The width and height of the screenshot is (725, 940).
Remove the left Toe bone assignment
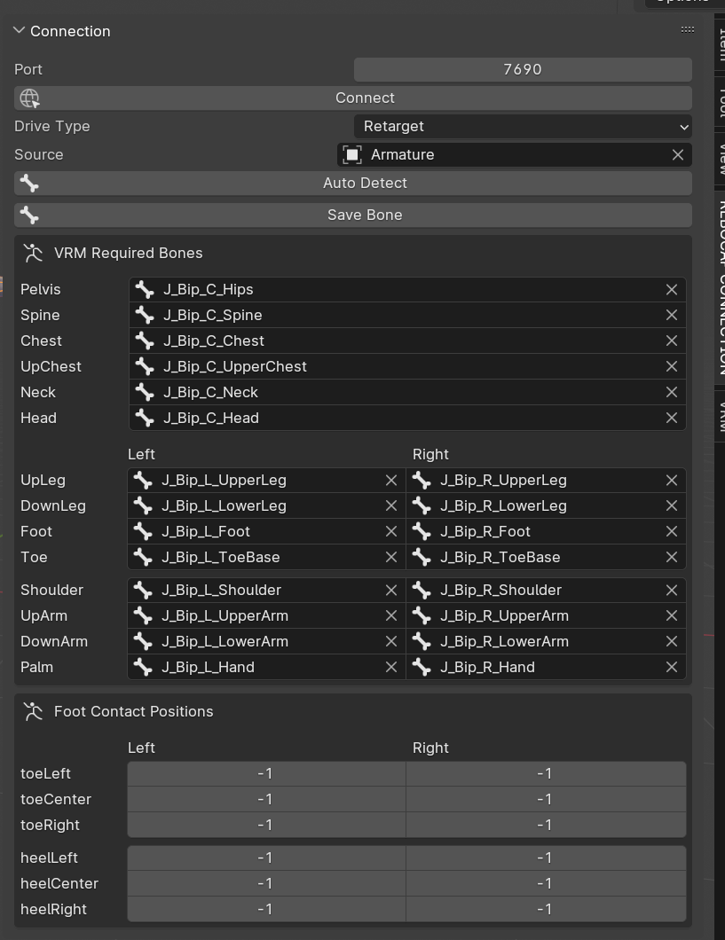[390, 557]
